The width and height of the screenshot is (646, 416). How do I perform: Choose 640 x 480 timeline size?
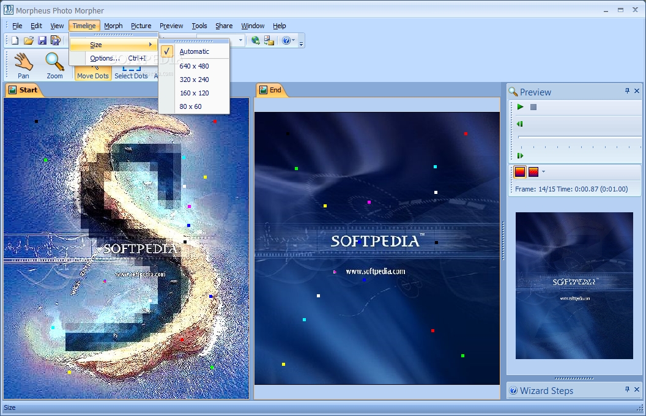194,66
